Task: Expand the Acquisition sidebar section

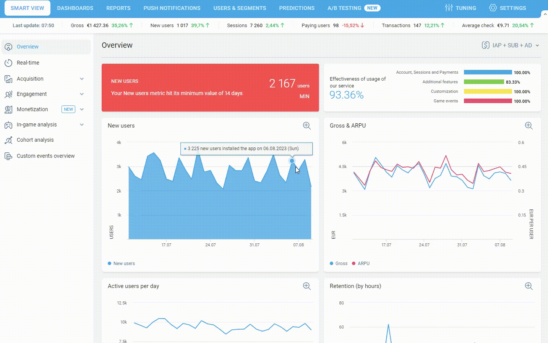Action: point(82,79)
